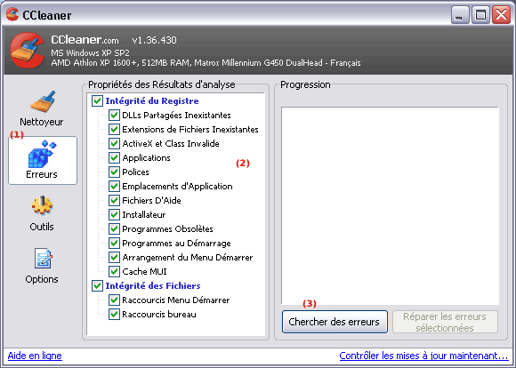Open the Options notepad section

pyautogui.click(x=42, y=266)
